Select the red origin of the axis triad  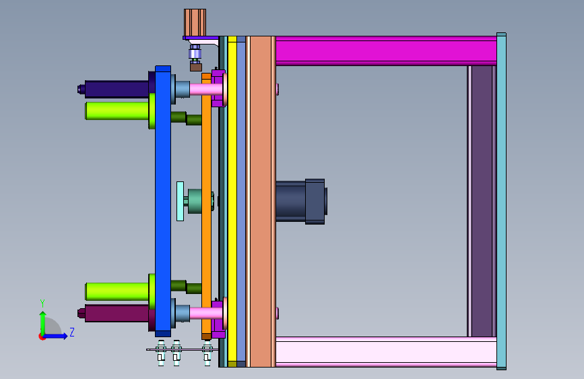coord(41,337)
